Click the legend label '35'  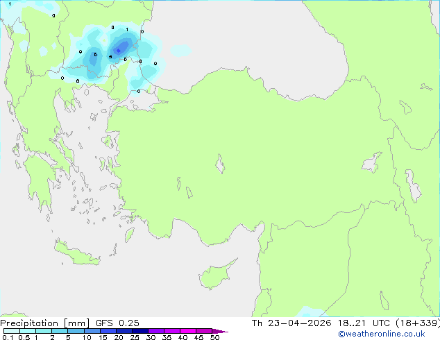pyautogui.click(x=167, y=337)
